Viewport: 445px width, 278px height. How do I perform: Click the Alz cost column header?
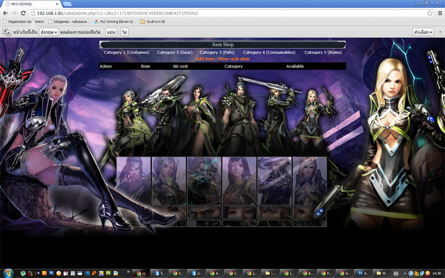(180, 66)
